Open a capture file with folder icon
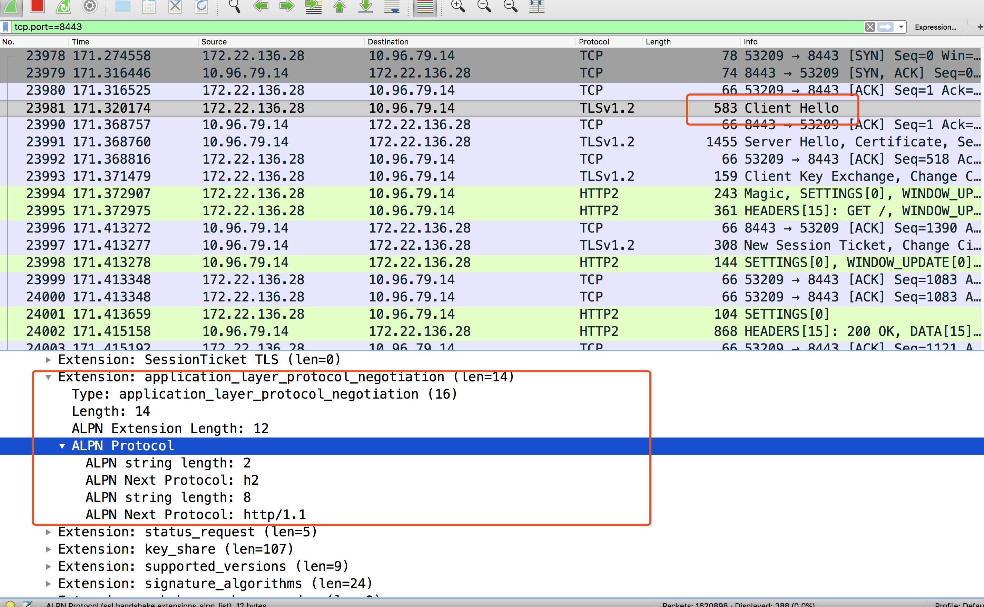The height and width of the screenshot is (607, 984). 122,6
